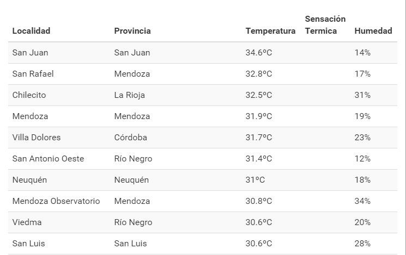Click the 31ºC temperature value

255,180
